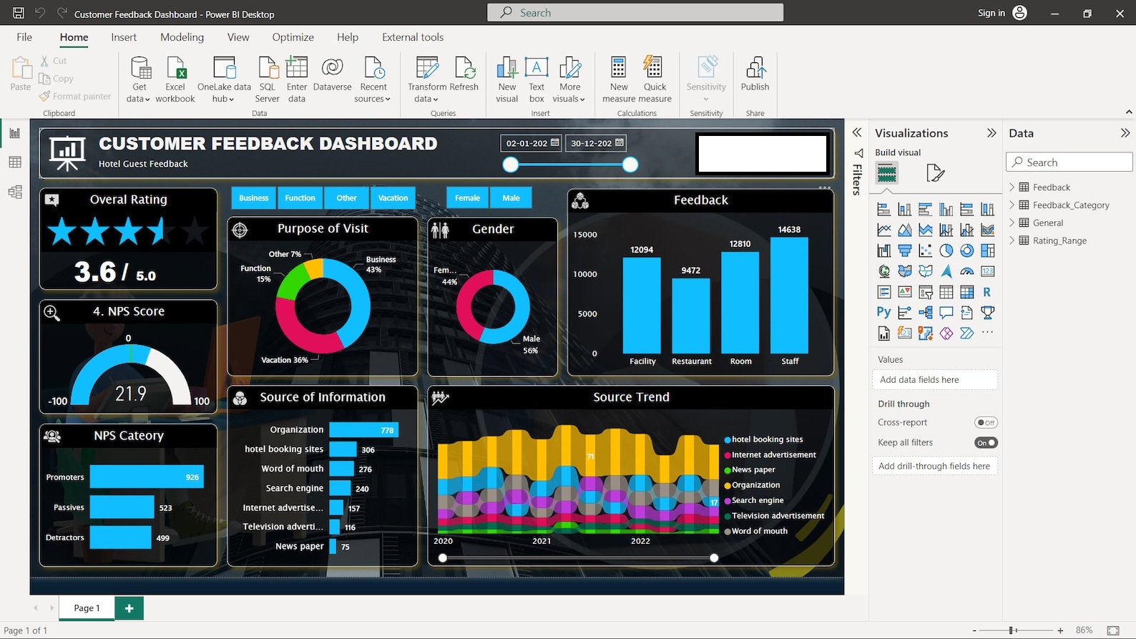Image resolution: width=1136 pixels, height=639 pixels.
Task: Insert a Text box
Action: coord(537,79)
